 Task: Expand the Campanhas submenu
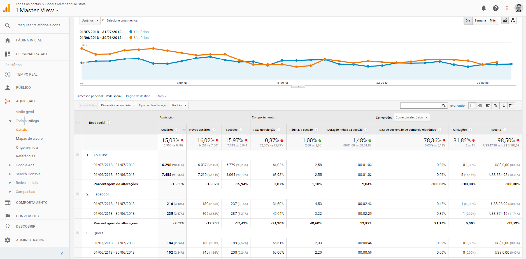[x=10, y=192]
